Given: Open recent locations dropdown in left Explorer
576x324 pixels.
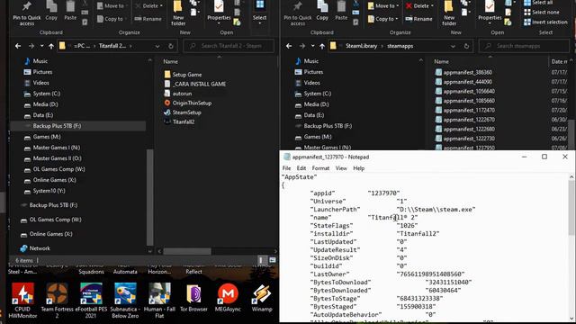Looking at the screenshot, I should [x=41, y=46].
